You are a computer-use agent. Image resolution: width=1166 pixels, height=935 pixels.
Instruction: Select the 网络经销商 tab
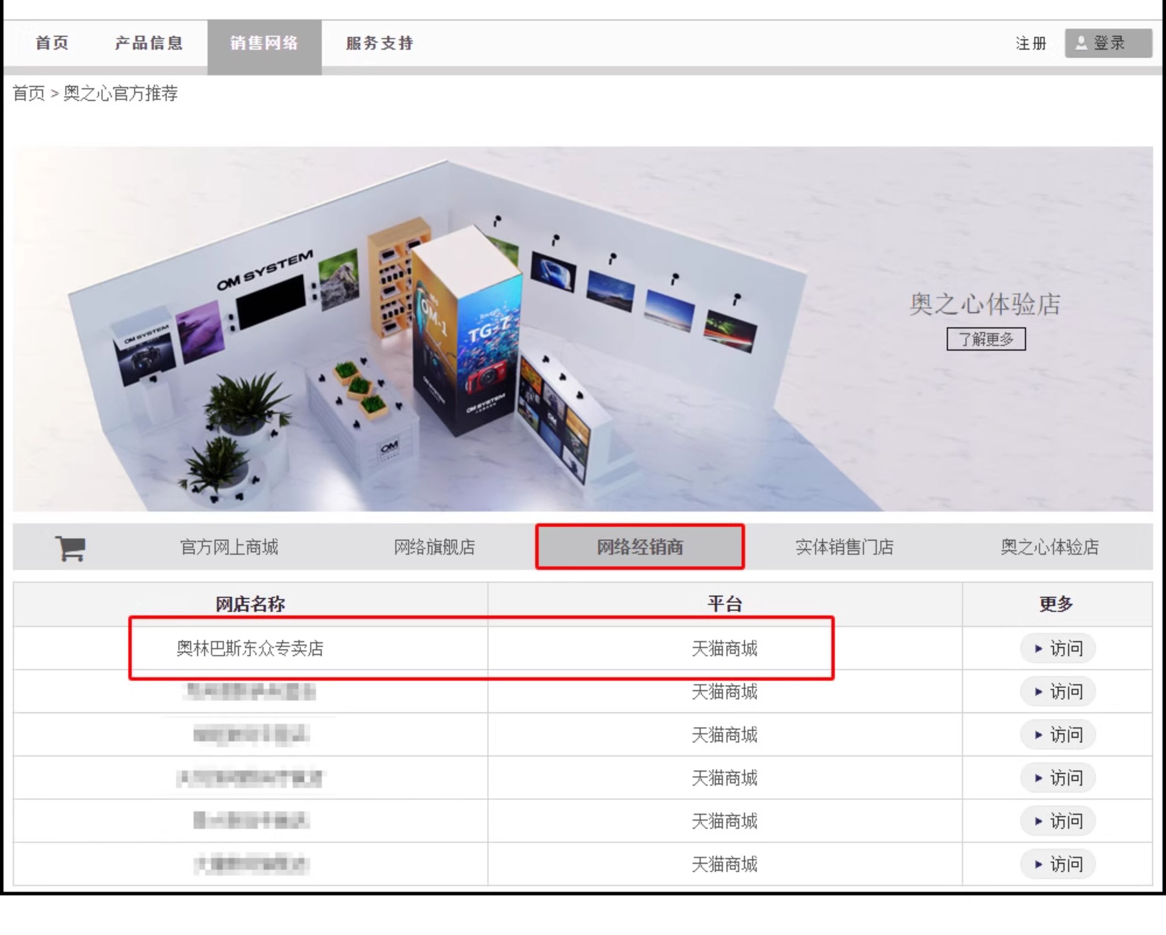(640, 547)
